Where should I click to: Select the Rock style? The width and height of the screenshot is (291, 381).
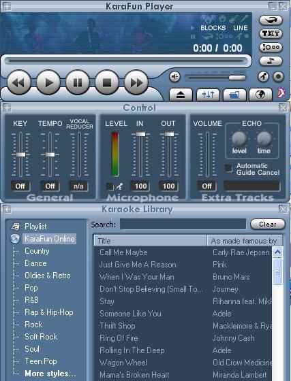tap(33, 325)
